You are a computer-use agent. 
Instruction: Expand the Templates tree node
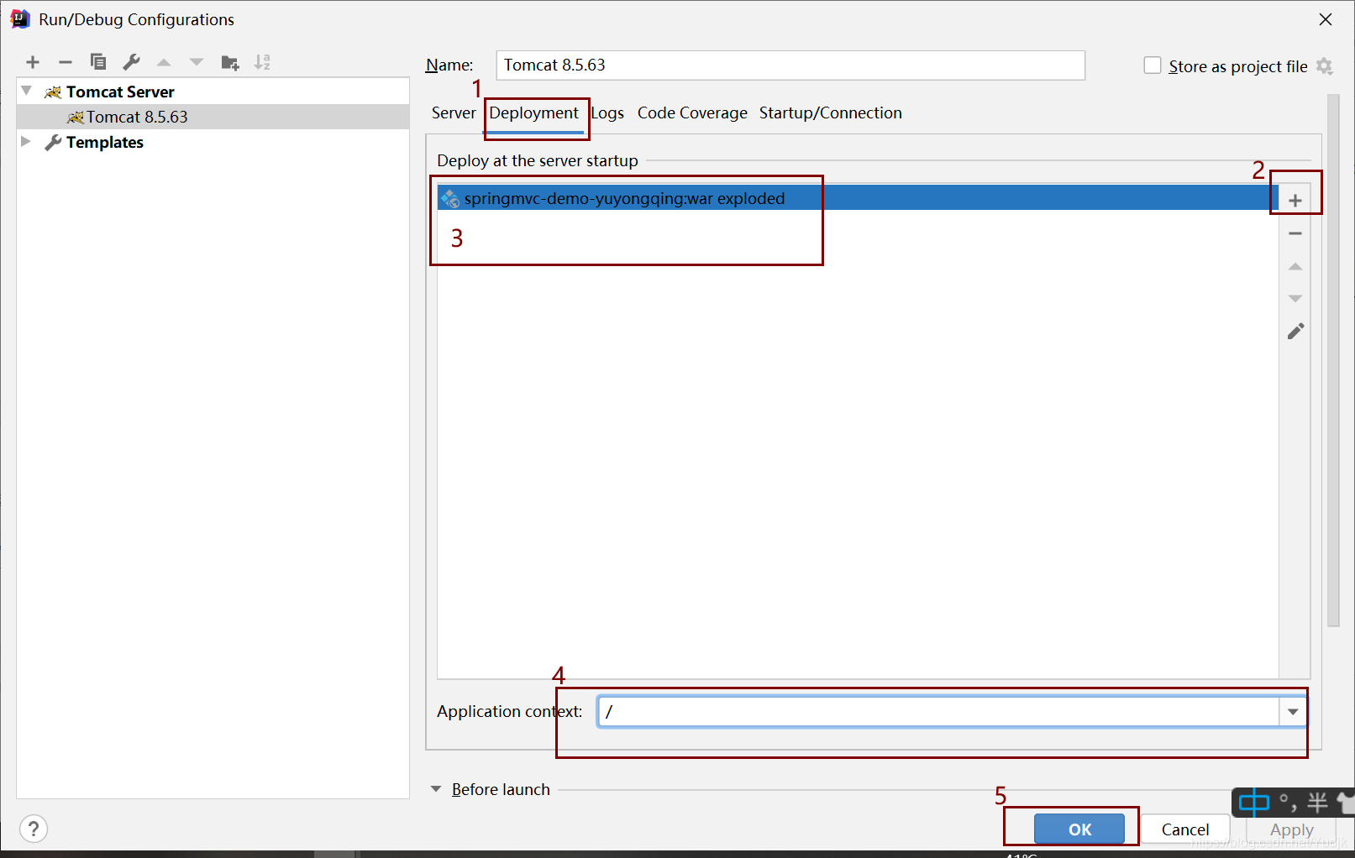click(26, 141)
